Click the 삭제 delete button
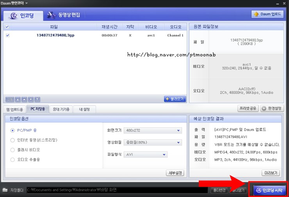 click(10, 99)
